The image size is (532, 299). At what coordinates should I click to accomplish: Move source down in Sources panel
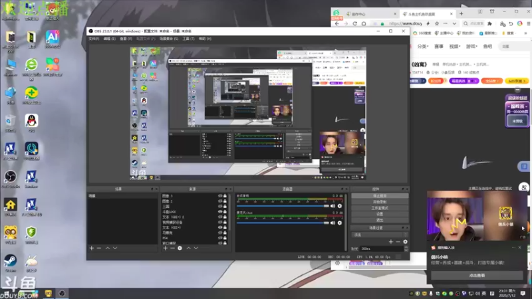click(x=196, y=248)
